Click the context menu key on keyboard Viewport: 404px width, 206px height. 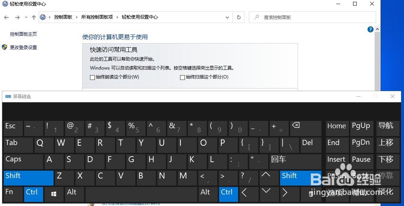pyautogui.click(x=311, y=194)
